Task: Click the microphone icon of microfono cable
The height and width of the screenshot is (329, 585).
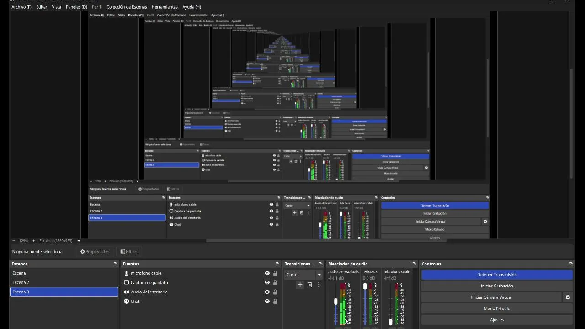Action: pyautogui.click(x=127, y=273)
